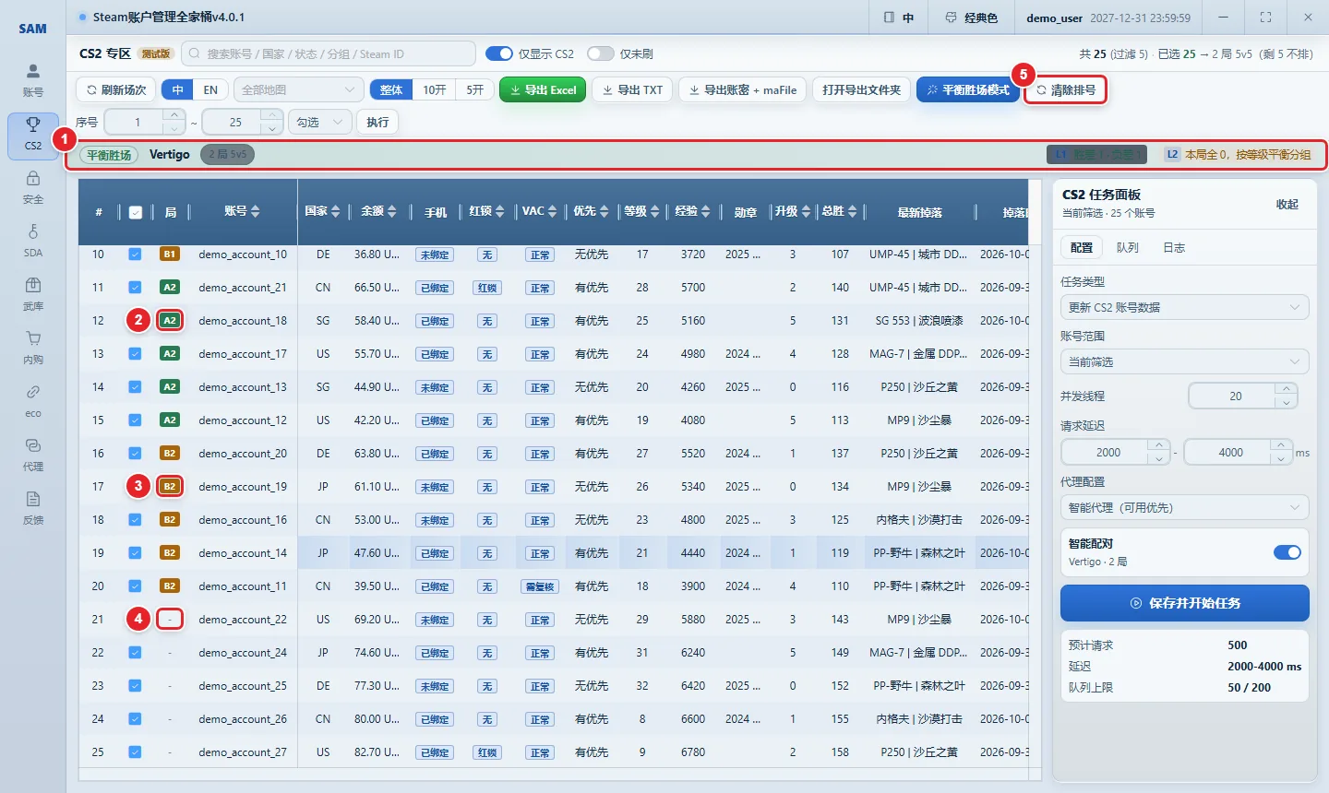Click the search accounts input field
The image size is (1329, 793).
point(329,53)
